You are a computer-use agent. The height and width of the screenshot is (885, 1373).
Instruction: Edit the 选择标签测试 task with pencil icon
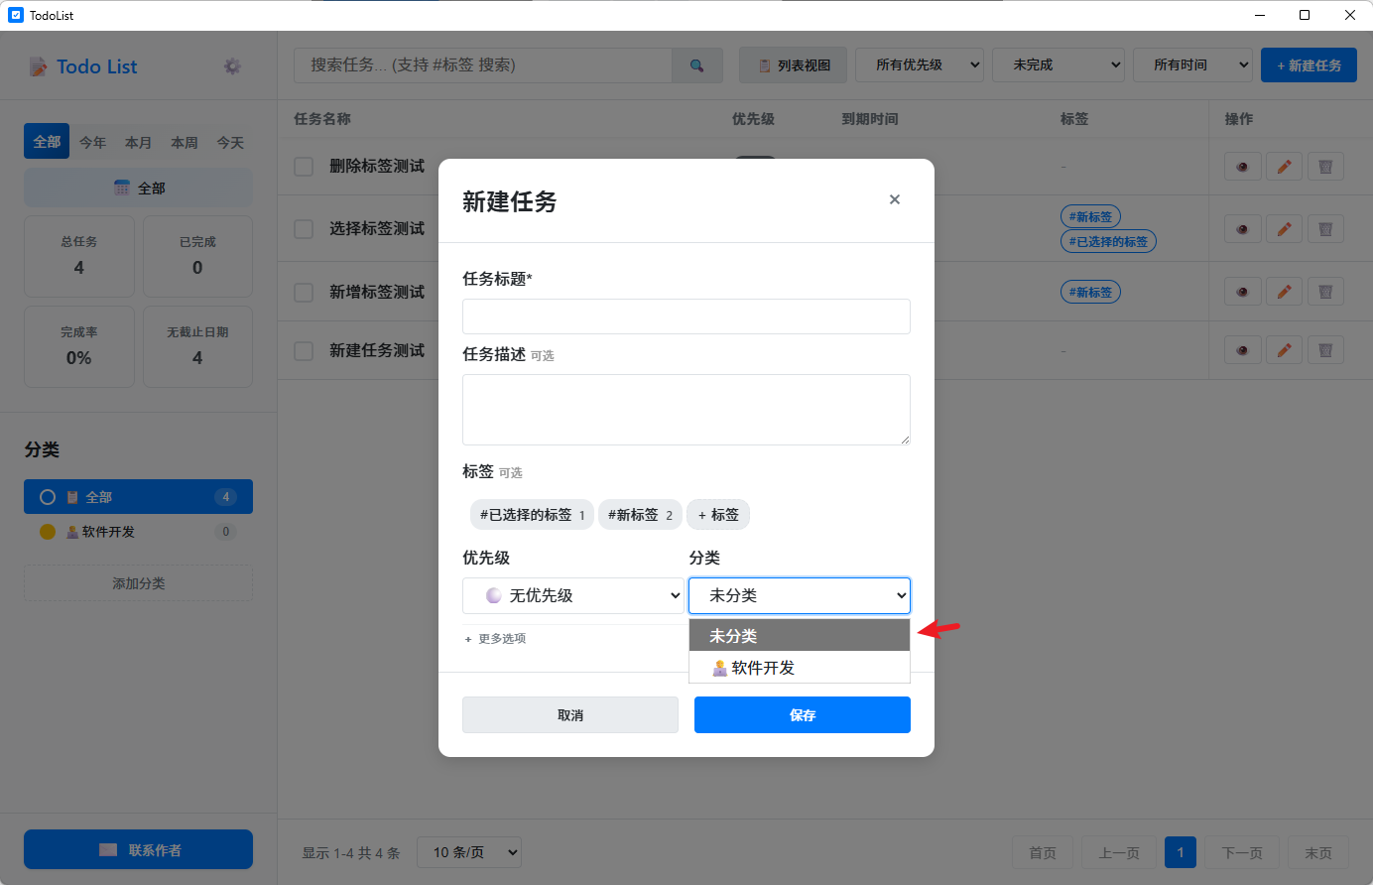pyautogui.click(x=1284, y=229)
